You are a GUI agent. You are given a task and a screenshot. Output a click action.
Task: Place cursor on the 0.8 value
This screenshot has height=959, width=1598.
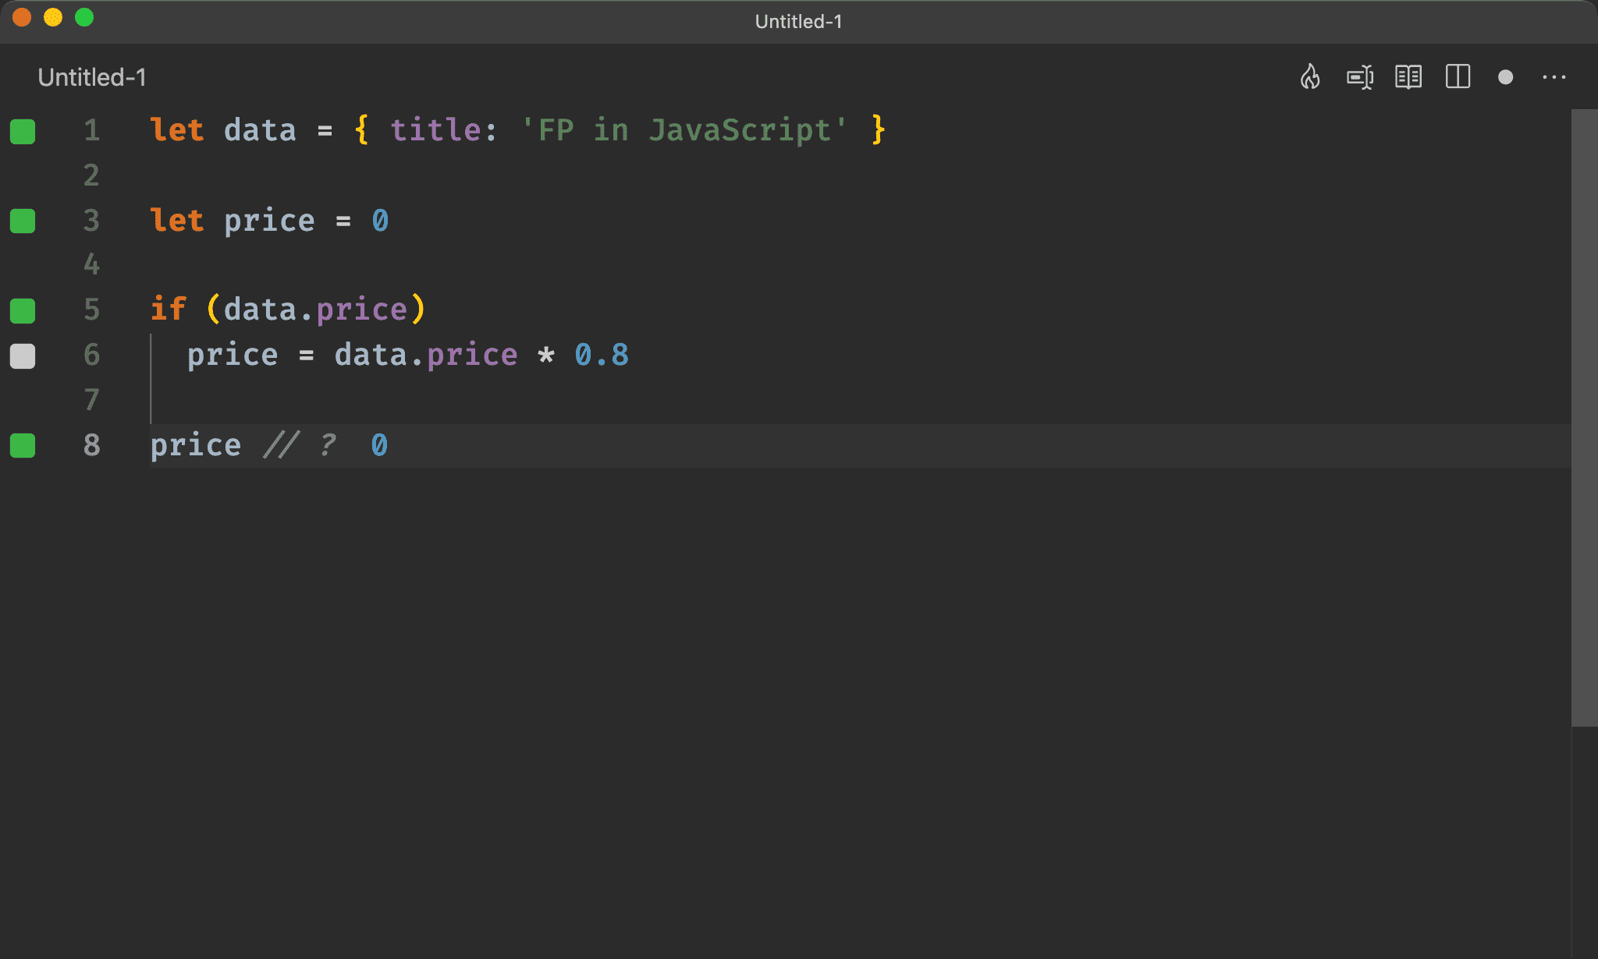601,355
